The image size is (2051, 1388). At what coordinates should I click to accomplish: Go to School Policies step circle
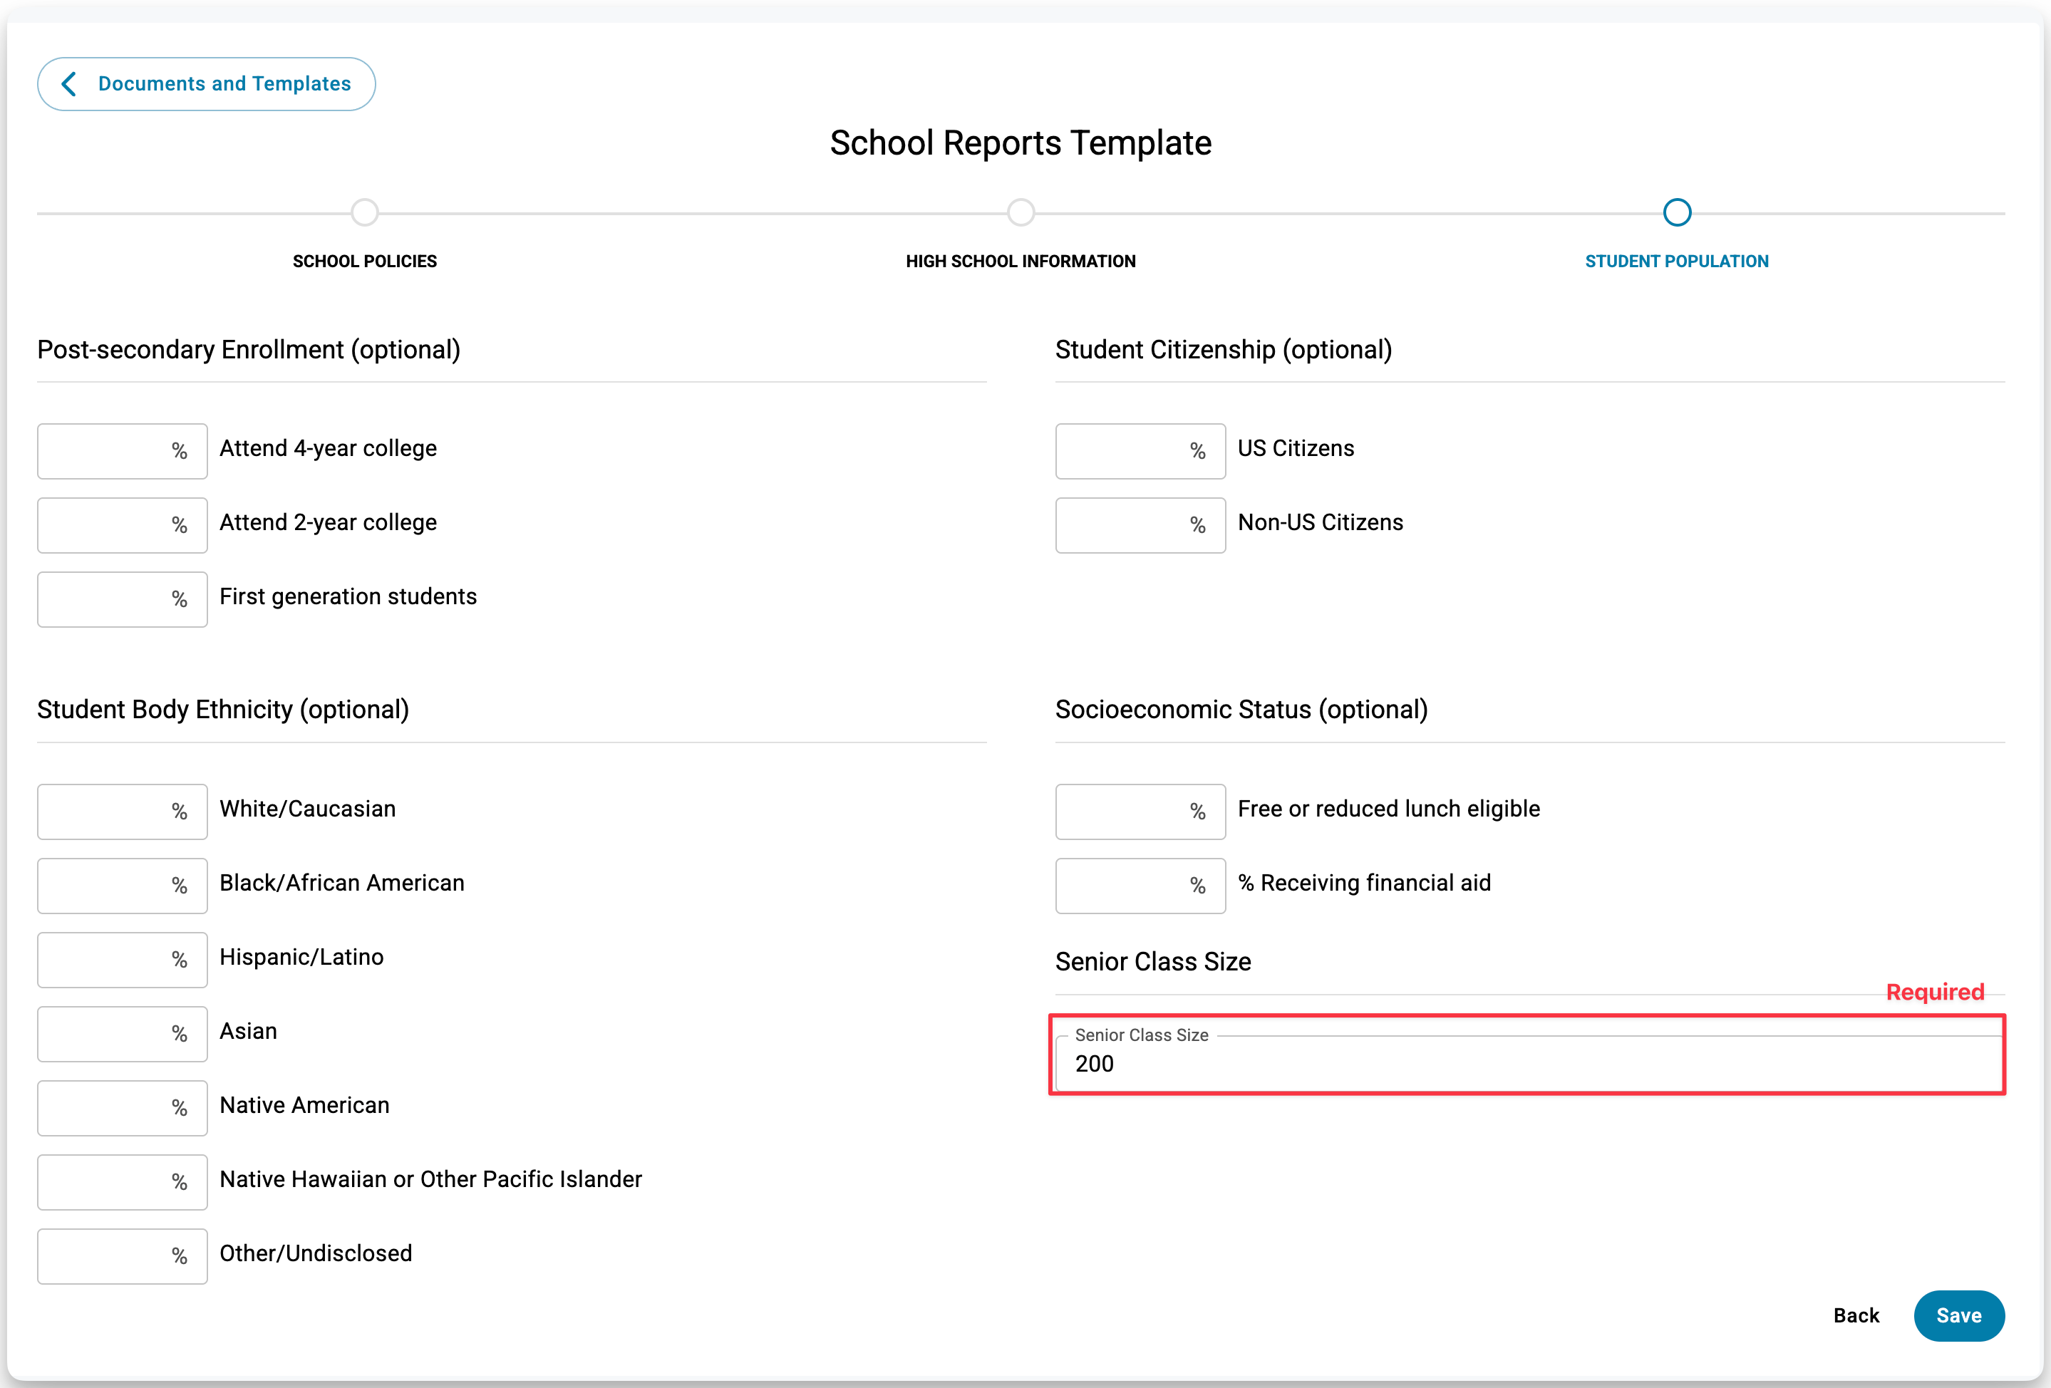[x=364, y=212]
